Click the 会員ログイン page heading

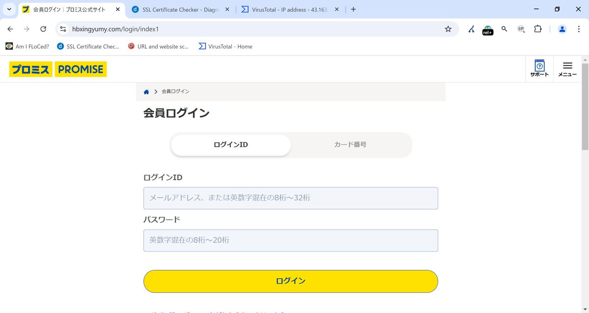(x=176, y=113)
